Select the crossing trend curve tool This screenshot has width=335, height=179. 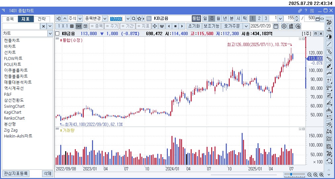point(329,74)
